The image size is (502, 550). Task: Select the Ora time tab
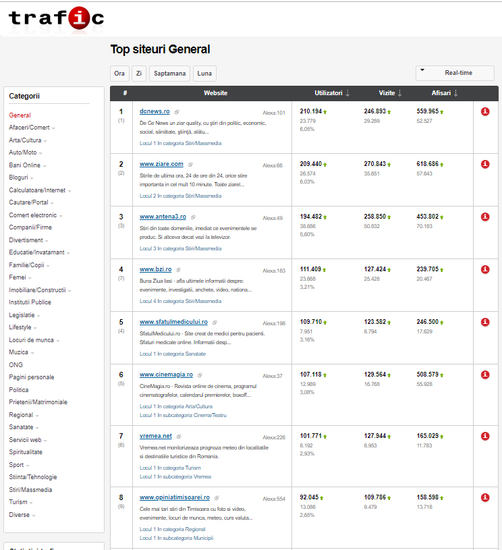click(x=119, y=74)
